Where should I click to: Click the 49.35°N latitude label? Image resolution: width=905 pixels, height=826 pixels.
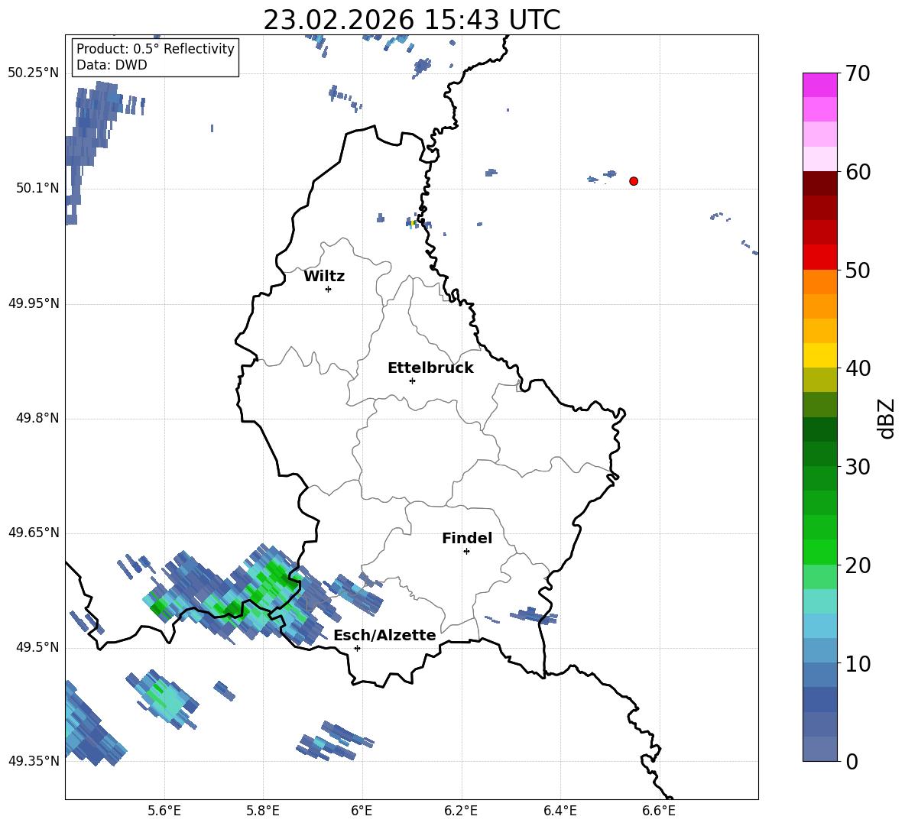coord(34,761)
